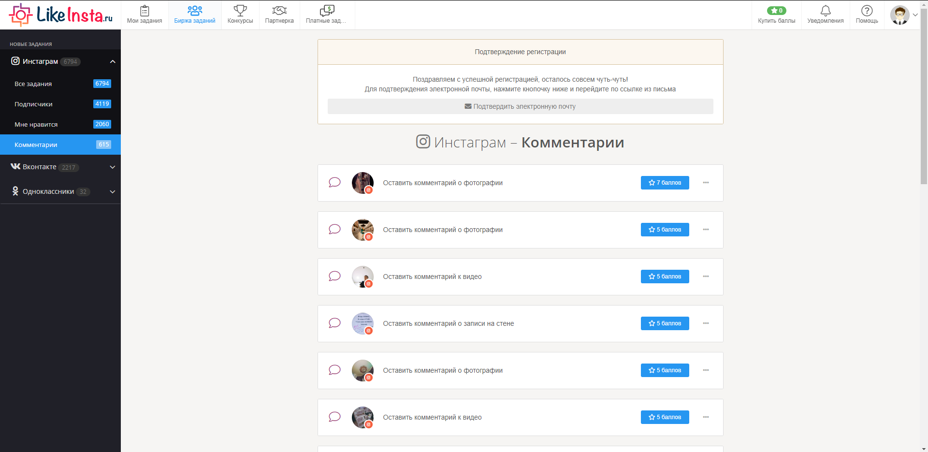The height and width of the screenshot is (452, 928).
Task: Click Подтвердить электронную почту button
Action: click(x=520, y=106)
